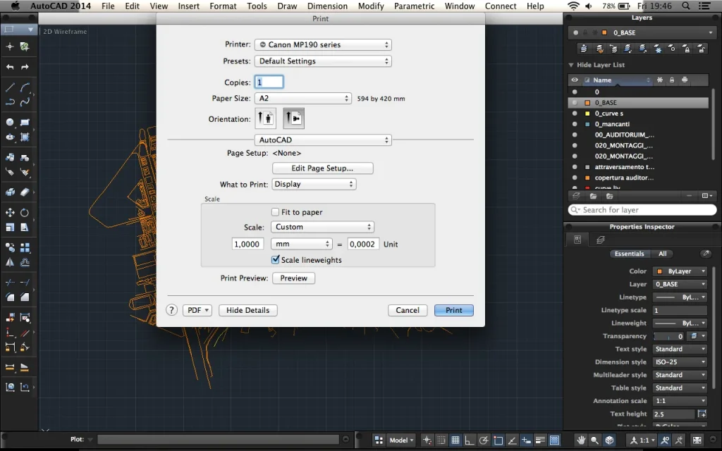Choose the Hatch tool

coord(25,137)
